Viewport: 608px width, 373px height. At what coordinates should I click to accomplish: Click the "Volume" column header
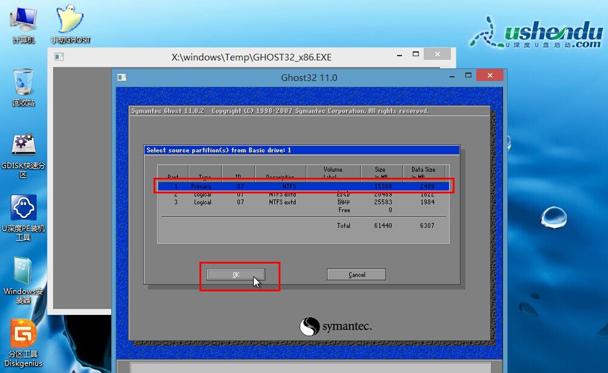[x=333, y=170]
